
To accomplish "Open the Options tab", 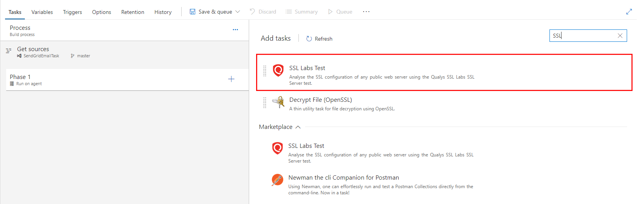I will [x=101, y=12].
